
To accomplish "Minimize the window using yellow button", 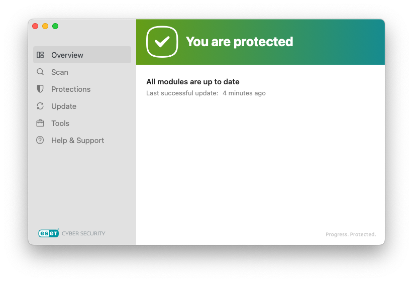I will click(x=45, y=26).
